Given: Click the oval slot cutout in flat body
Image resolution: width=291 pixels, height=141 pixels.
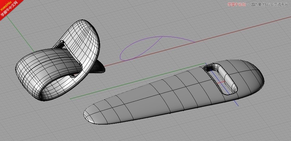Looking at the screenshot, I should (220, 79).
